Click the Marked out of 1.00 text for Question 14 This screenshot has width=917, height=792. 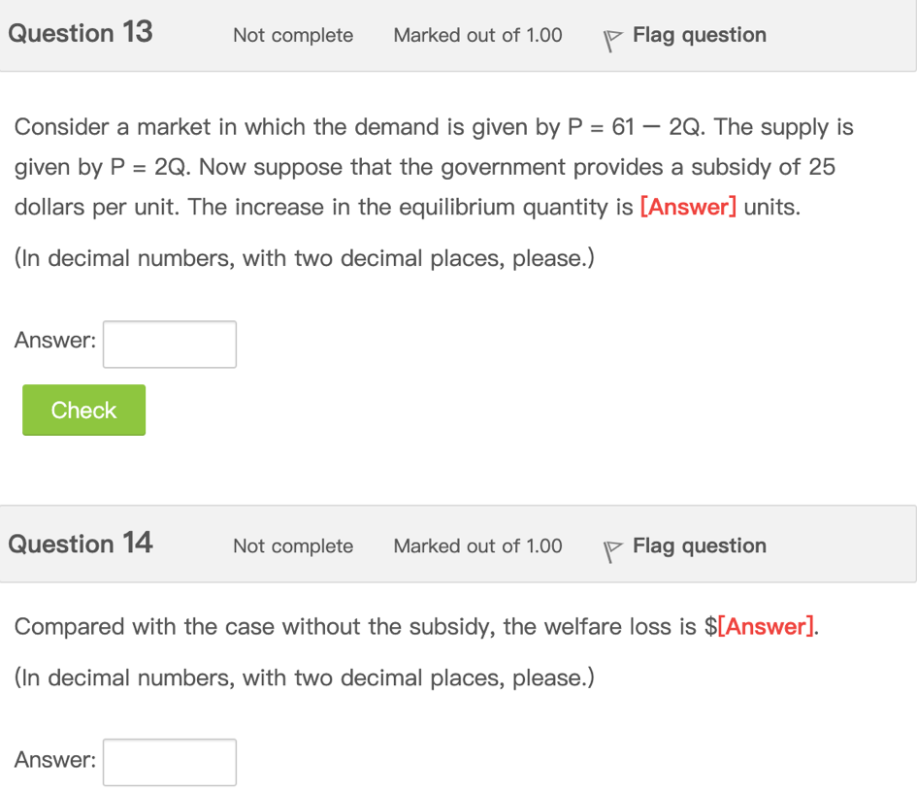click(x=477, y=545)
